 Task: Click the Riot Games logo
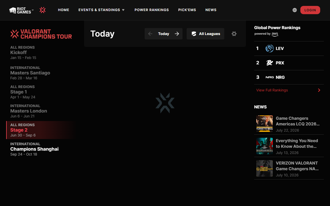tap(20, 10)
